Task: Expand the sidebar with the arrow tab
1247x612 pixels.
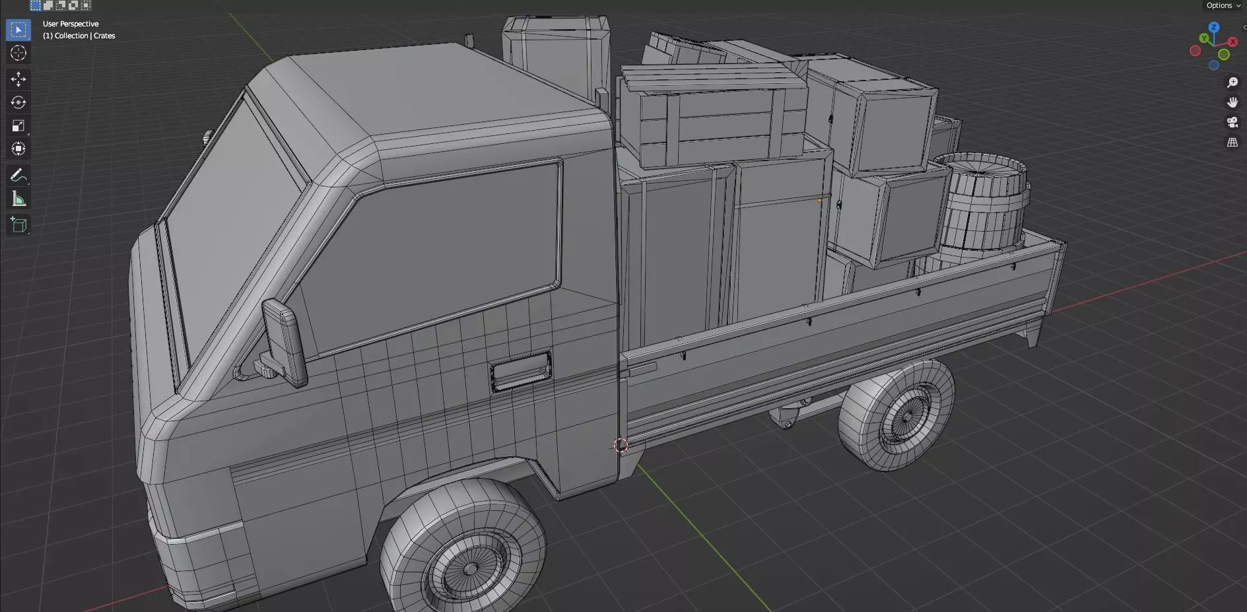Action: pyautogui.click(x=1244, y=28)
